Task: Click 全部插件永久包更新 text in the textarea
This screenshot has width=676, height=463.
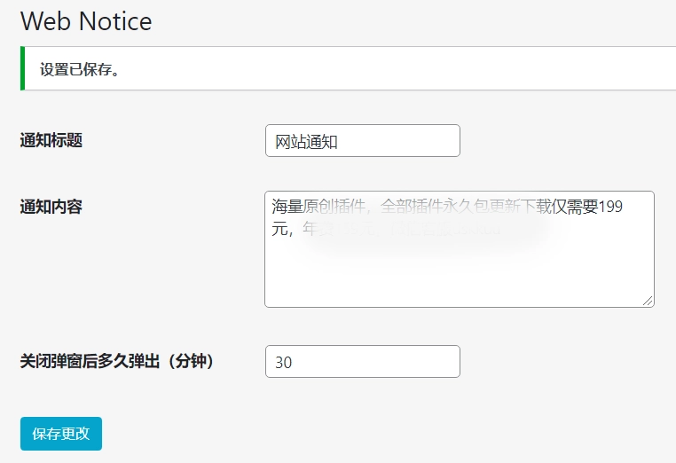Action: 444,208
